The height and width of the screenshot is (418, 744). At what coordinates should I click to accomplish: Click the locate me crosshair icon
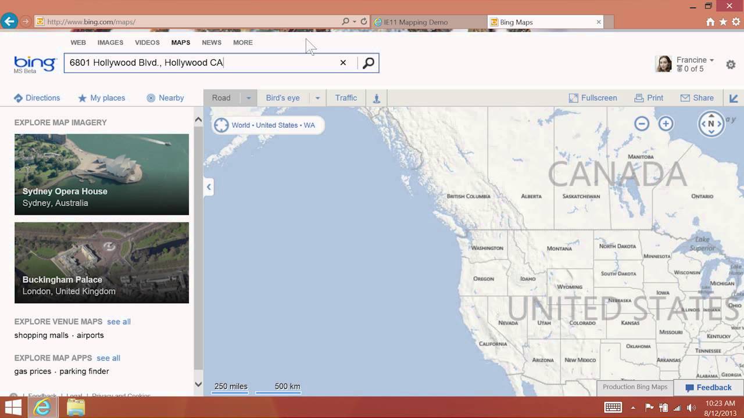(221, 125)
